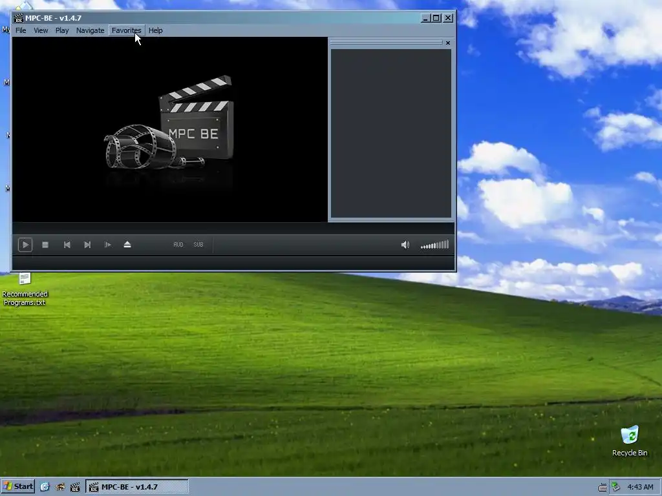
Task: Click the second quick launch icon
Action: (x=60, y=487)
